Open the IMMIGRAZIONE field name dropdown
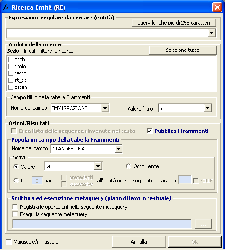Viewport: 225px width, 250px height. pos(105,108)
